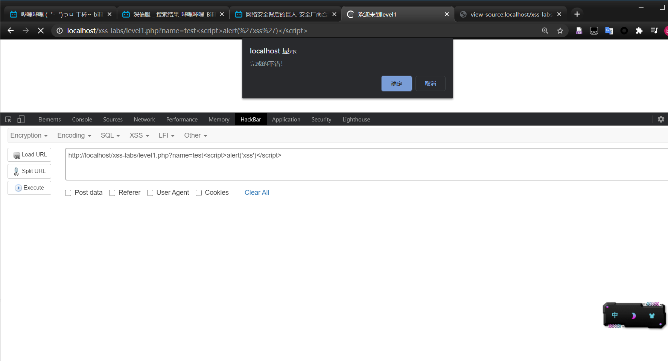This screenshot has height=361, width=668.
Task: Open Google Translate extension
Action: point(609,31)
